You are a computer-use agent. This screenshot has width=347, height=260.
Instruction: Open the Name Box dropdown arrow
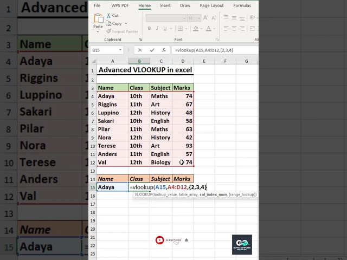(120, 50)
